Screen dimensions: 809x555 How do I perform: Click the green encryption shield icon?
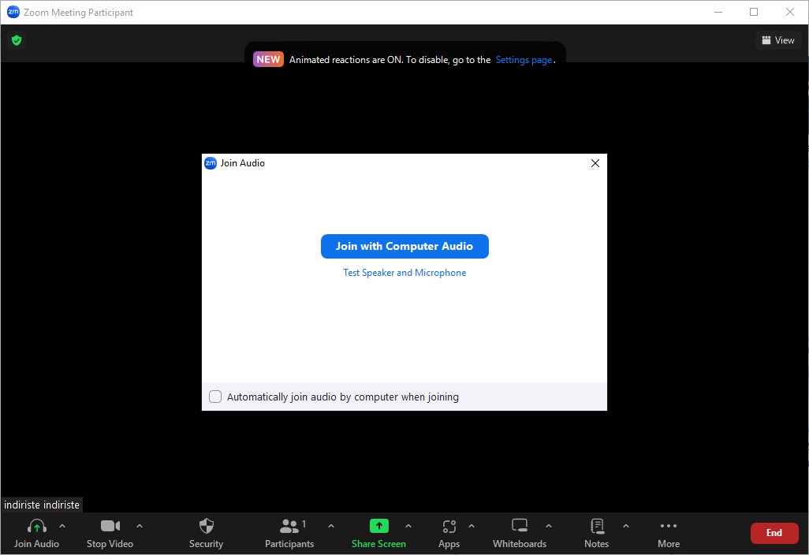(x=17, y=40)
